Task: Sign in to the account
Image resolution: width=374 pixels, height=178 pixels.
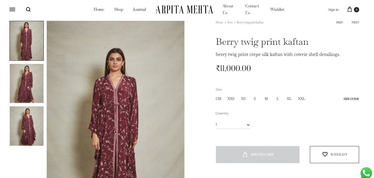Action: click(x=333, y=10)
